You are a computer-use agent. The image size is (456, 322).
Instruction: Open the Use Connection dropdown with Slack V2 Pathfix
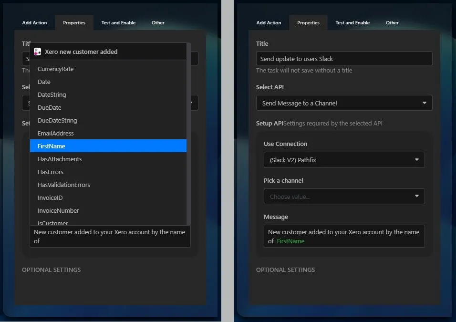[x=344, y=160]
